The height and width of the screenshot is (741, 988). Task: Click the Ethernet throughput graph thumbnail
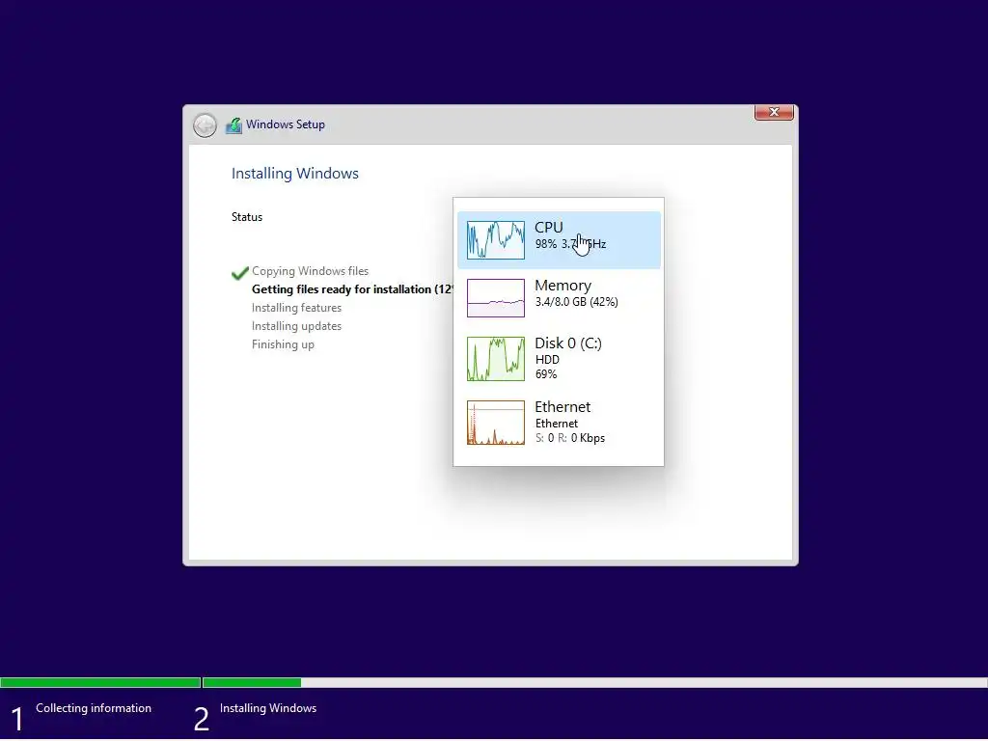coord(496,423)
